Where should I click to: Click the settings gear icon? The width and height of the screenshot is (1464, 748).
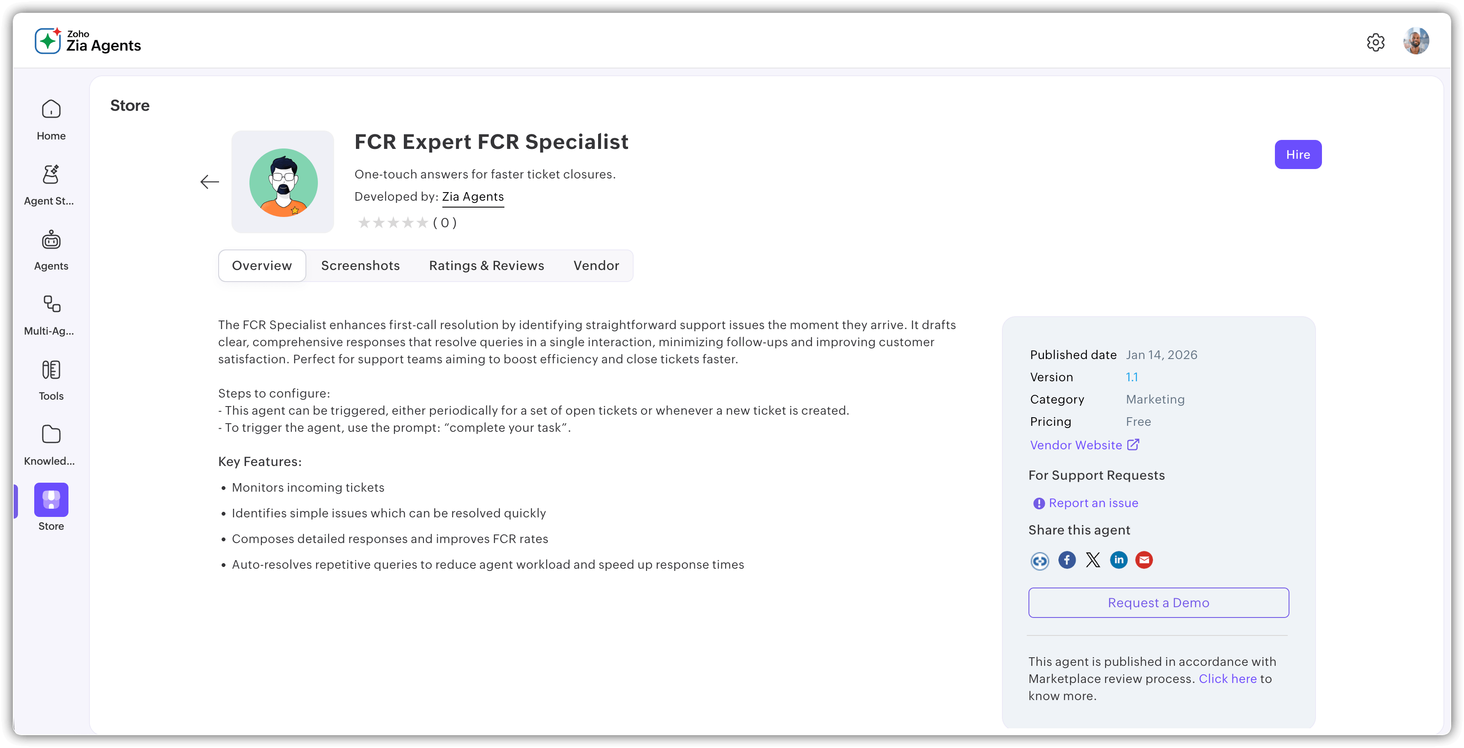[1375, 42]
